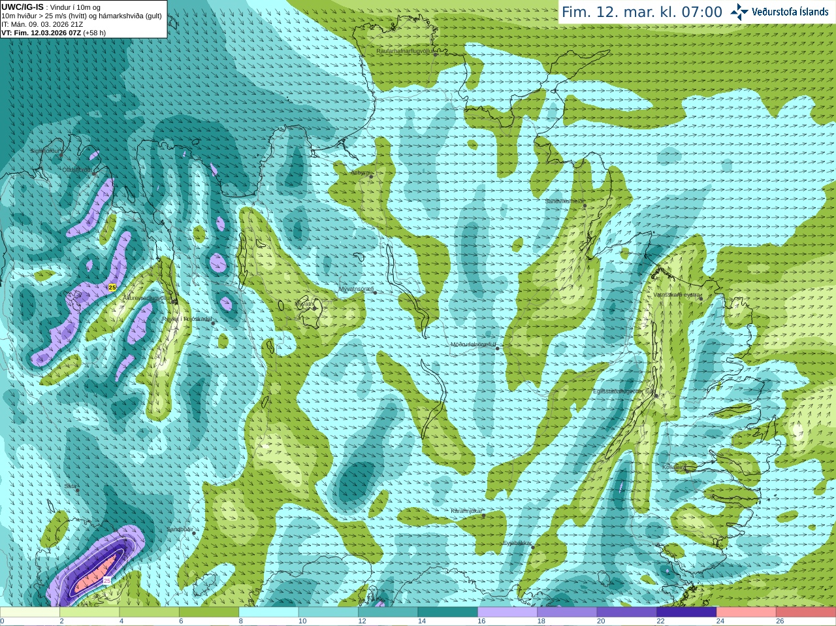Click the legend scale number 8
836x626 pixels.
[x=241, y=621]
